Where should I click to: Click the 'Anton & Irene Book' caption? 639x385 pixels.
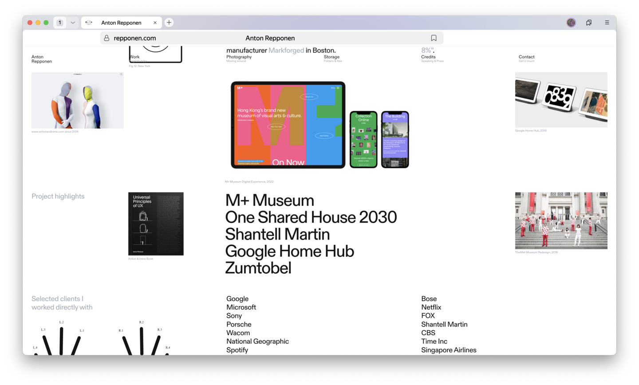(x=141, y=259)
